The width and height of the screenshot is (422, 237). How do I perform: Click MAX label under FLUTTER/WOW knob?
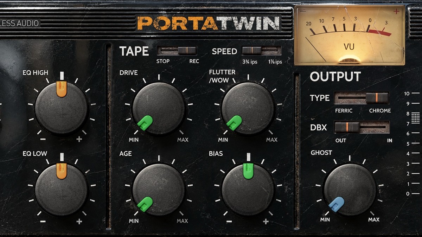(271, 140)
